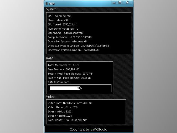Click the Operation System Windows XP line

click(65, 41)
